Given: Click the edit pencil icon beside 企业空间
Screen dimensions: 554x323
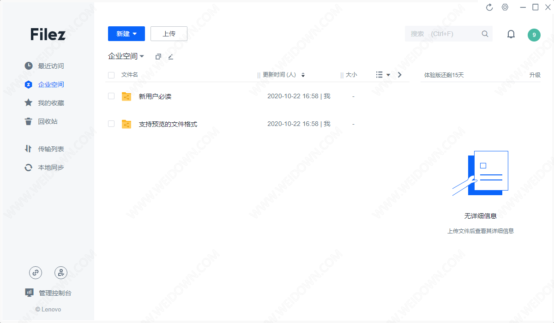Looking at the screenshot, I should click(x=171, y=57).
